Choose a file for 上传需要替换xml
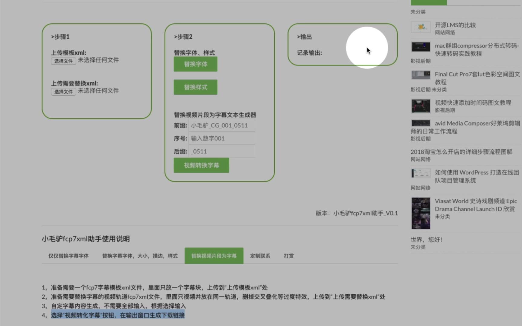This screenshot has width=522, height=326. click(63, 91)
